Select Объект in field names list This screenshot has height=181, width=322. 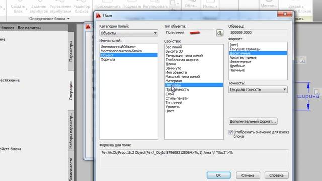coord(129,55)
